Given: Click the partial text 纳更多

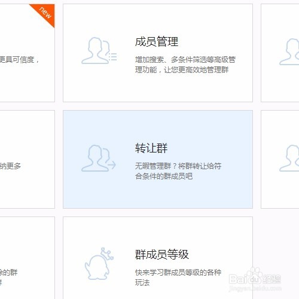Looking at the screenshot, I should coord(10,166).
